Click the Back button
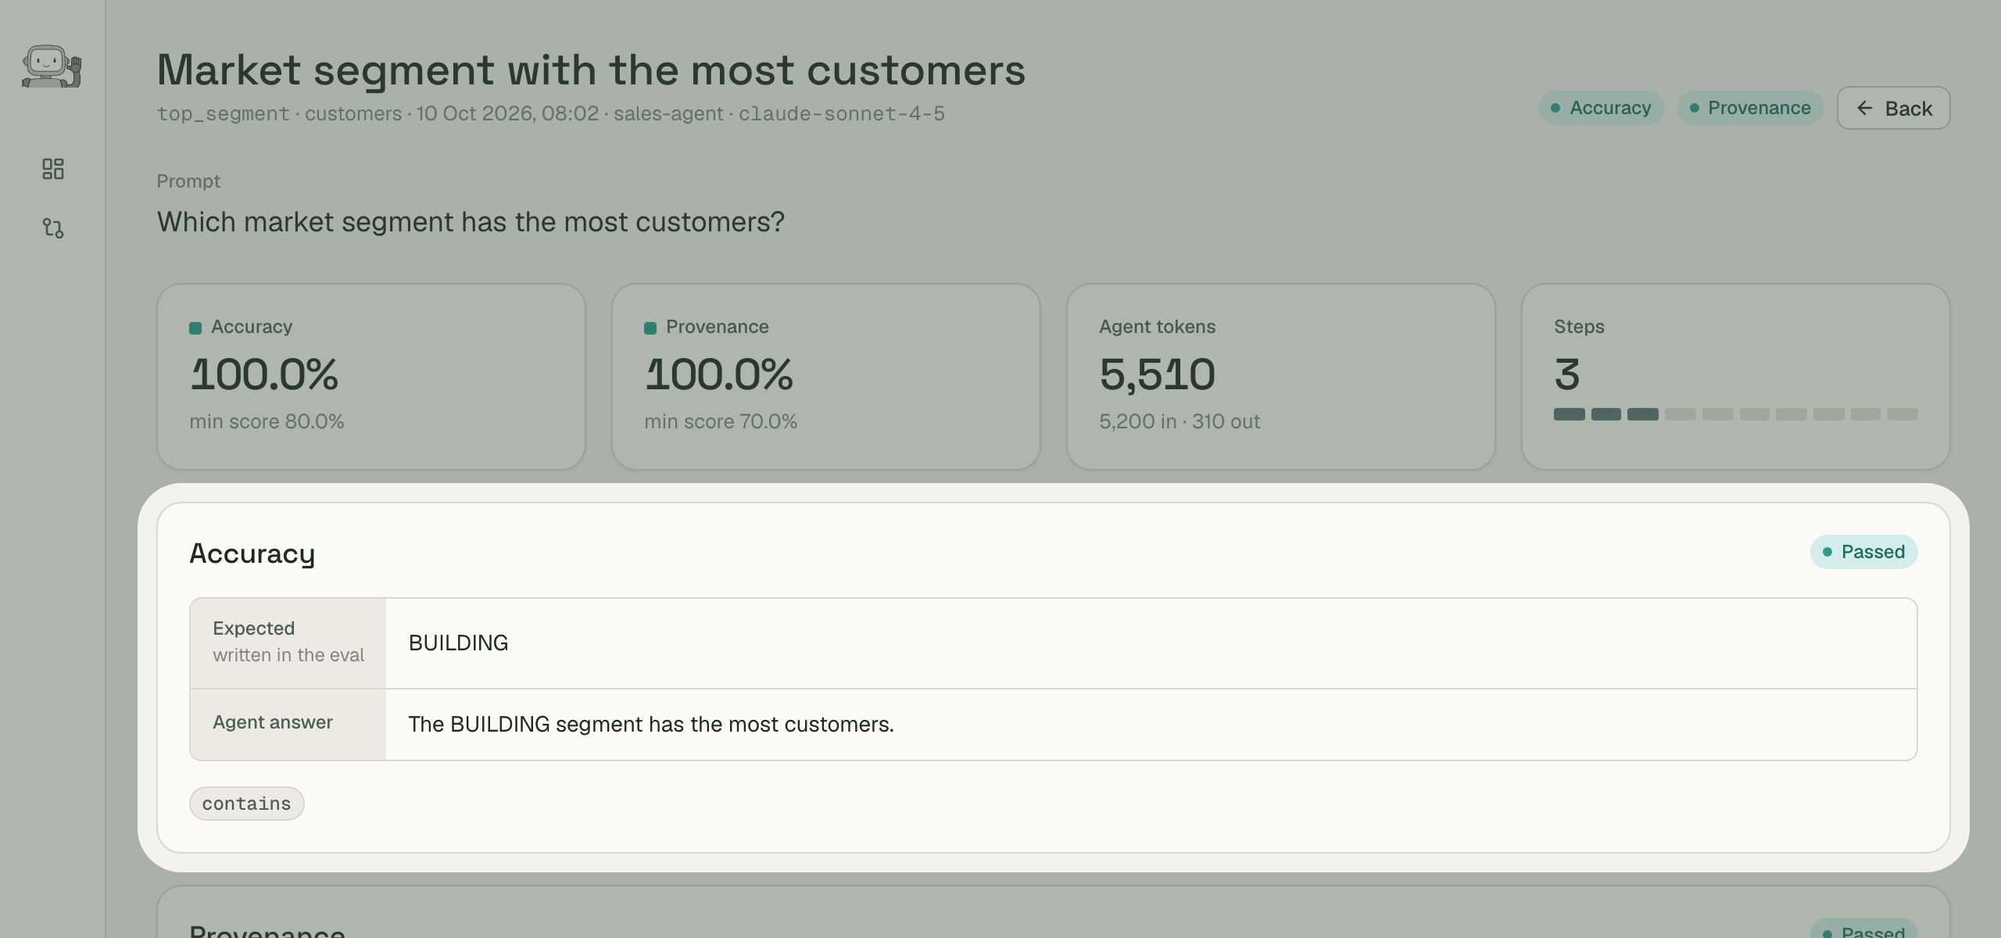 pyautogui.click(x=1893, y=108)
